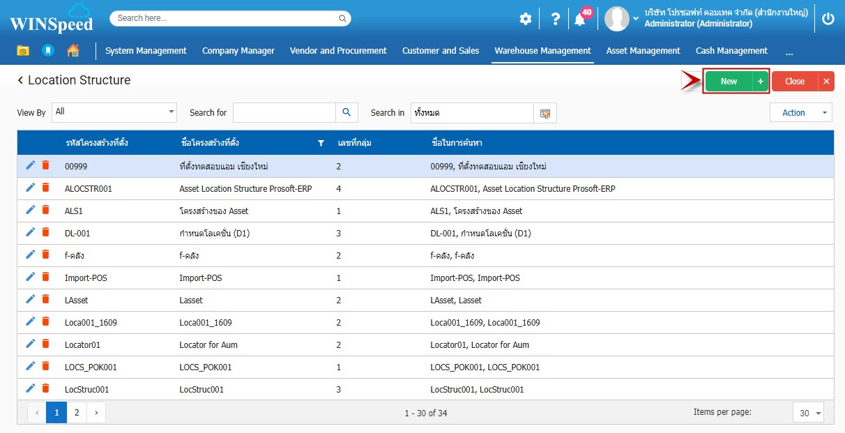Edit the ALOCSTR001 row with the pencil icon
845x433 pixels.
pyautogui.click(x=30, y=188)
